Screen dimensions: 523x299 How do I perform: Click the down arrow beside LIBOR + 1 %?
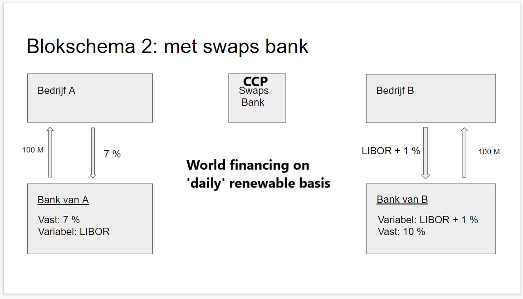tap(425, 153)
